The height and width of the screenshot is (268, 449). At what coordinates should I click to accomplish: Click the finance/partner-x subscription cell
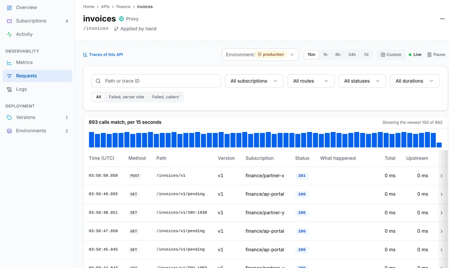[x=265, y=176]
